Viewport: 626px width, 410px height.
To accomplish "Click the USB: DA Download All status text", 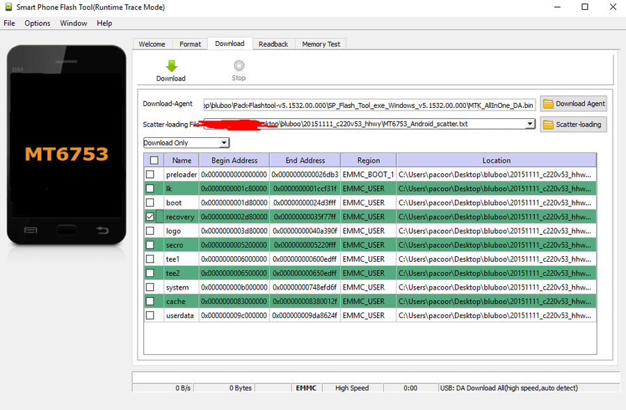I will pos(508,388).
